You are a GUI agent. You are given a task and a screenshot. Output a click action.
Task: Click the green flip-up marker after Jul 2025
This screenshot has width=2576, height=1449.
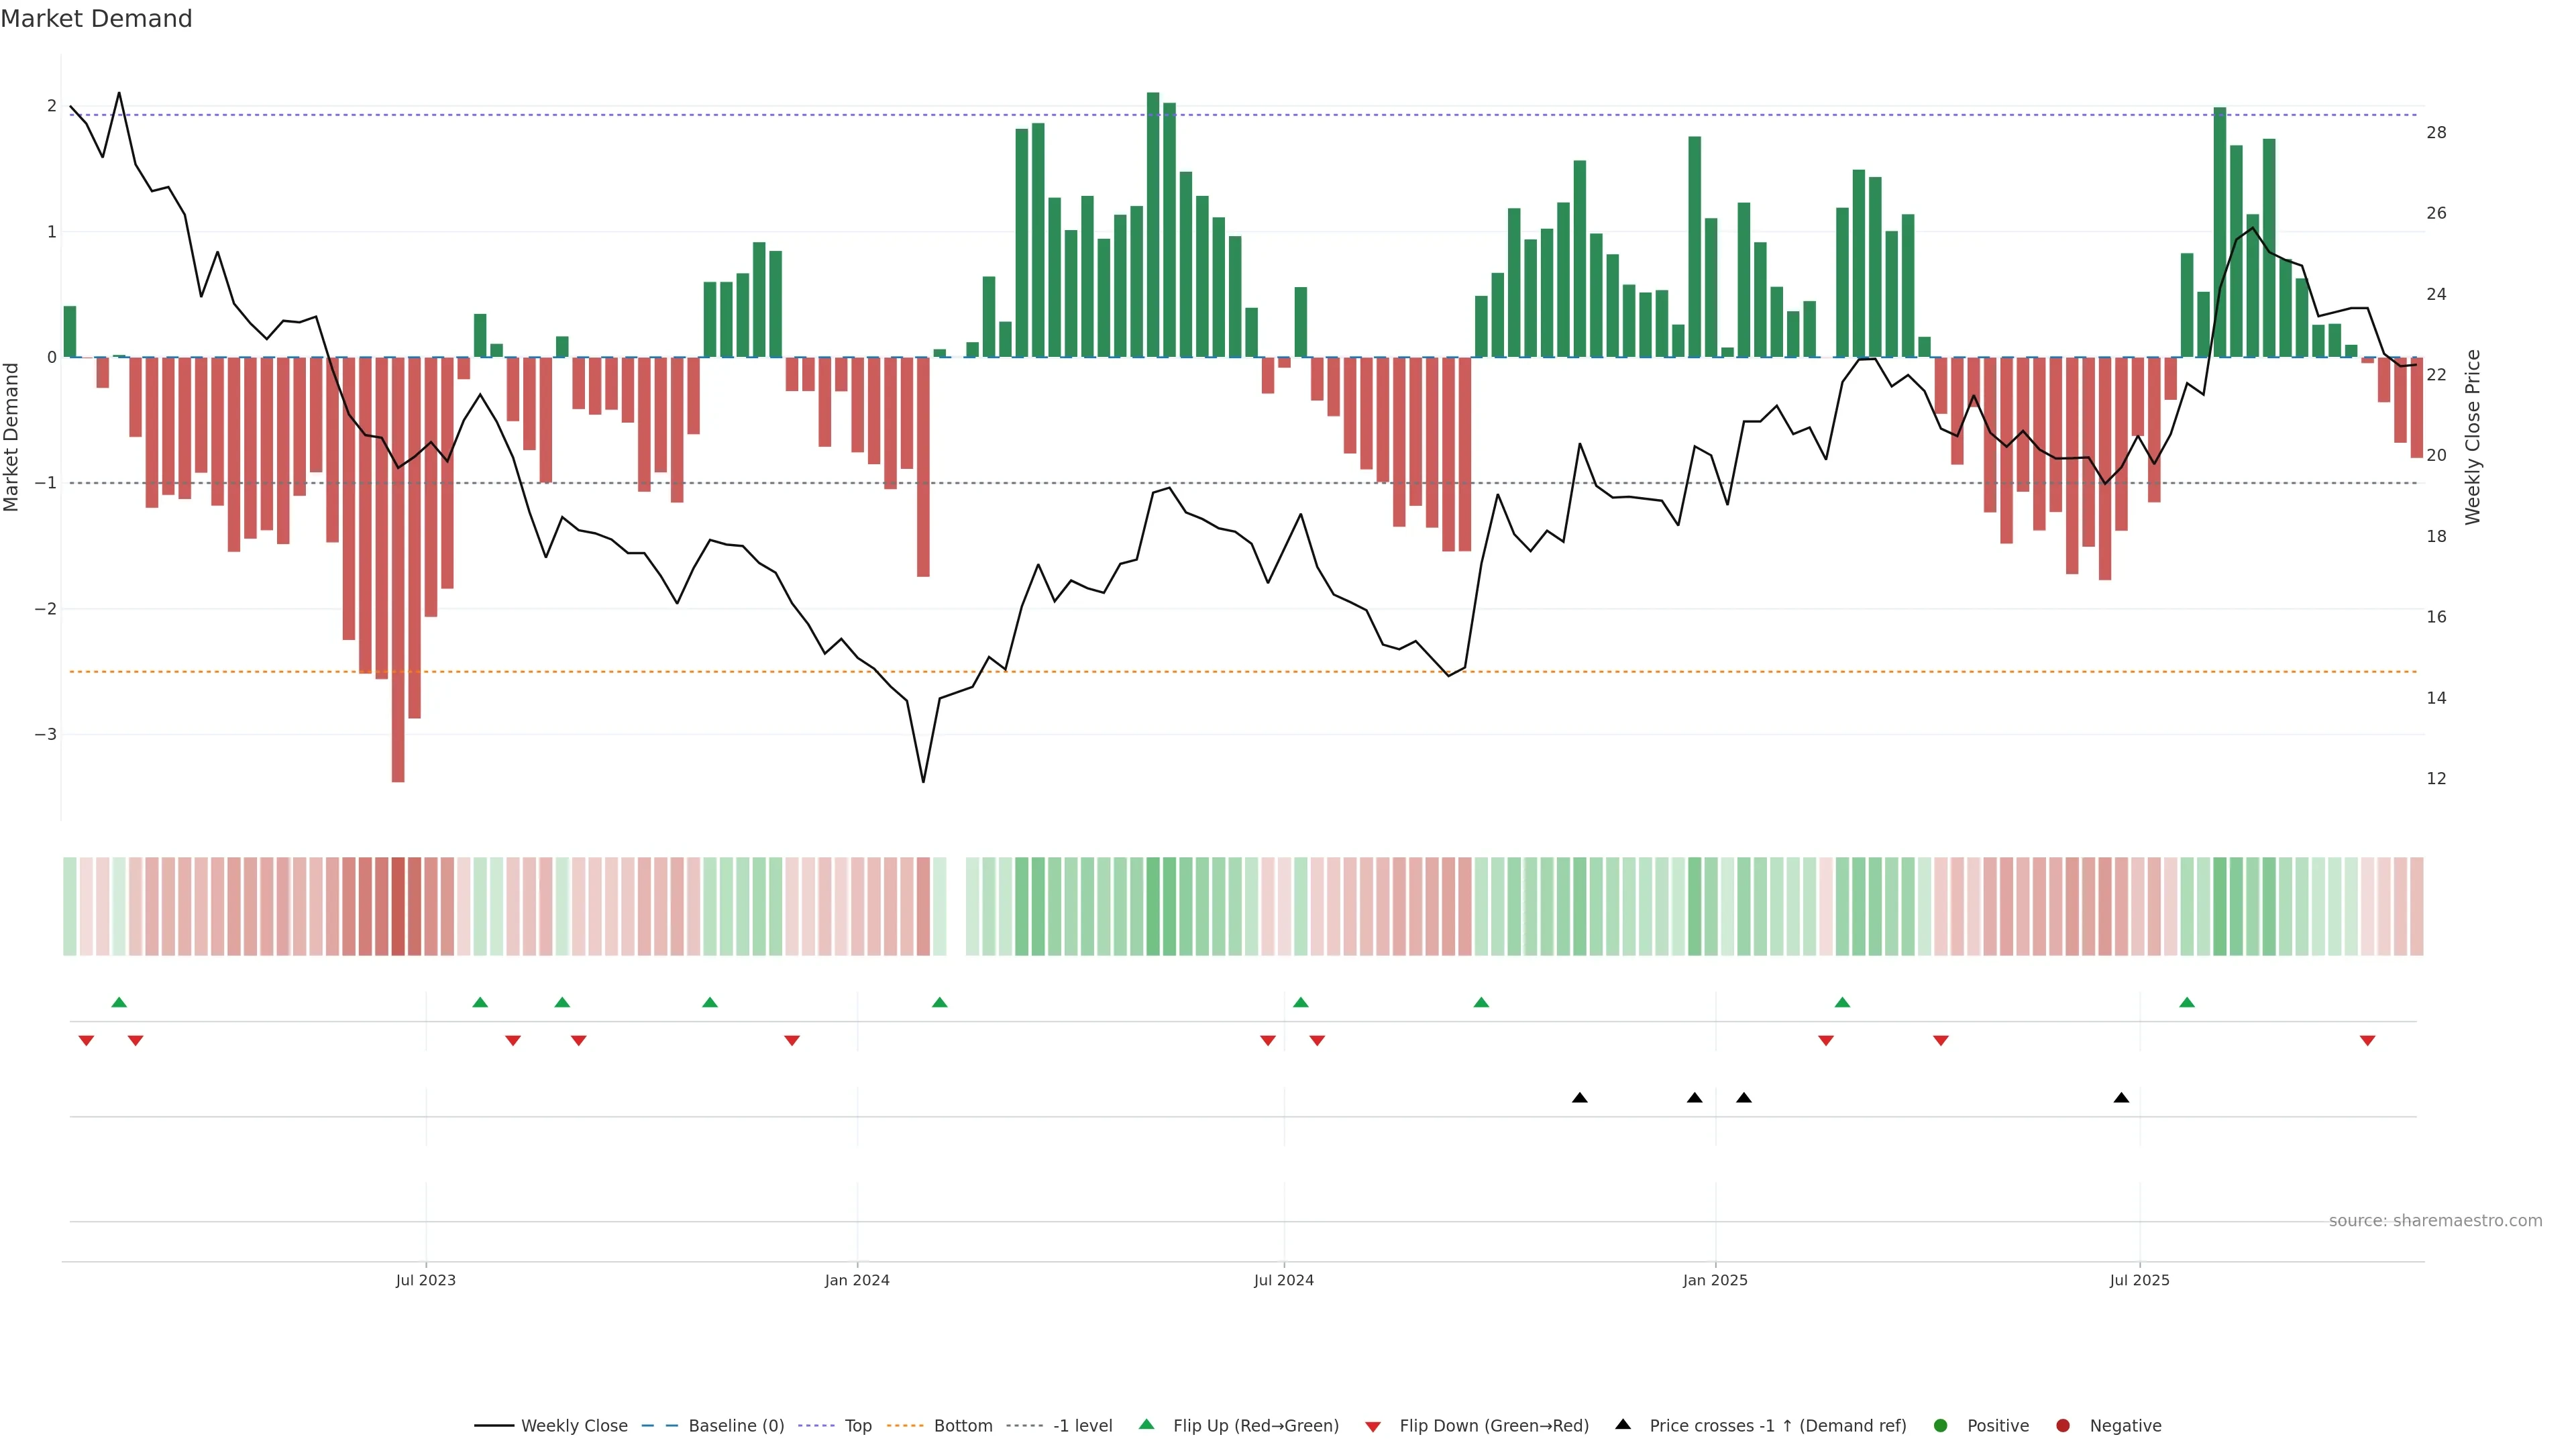coord(2187,1002)
